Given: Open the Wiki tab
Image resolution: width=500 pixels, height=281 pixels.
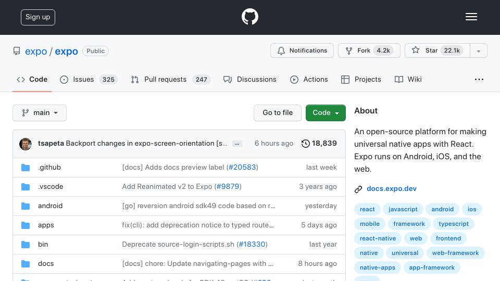Looking at the screenshot, I should click(x=408, y=79).
